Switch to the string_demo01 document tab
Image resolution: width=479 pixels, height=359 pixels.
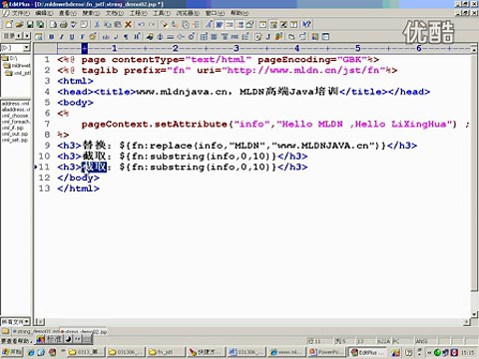36,331
